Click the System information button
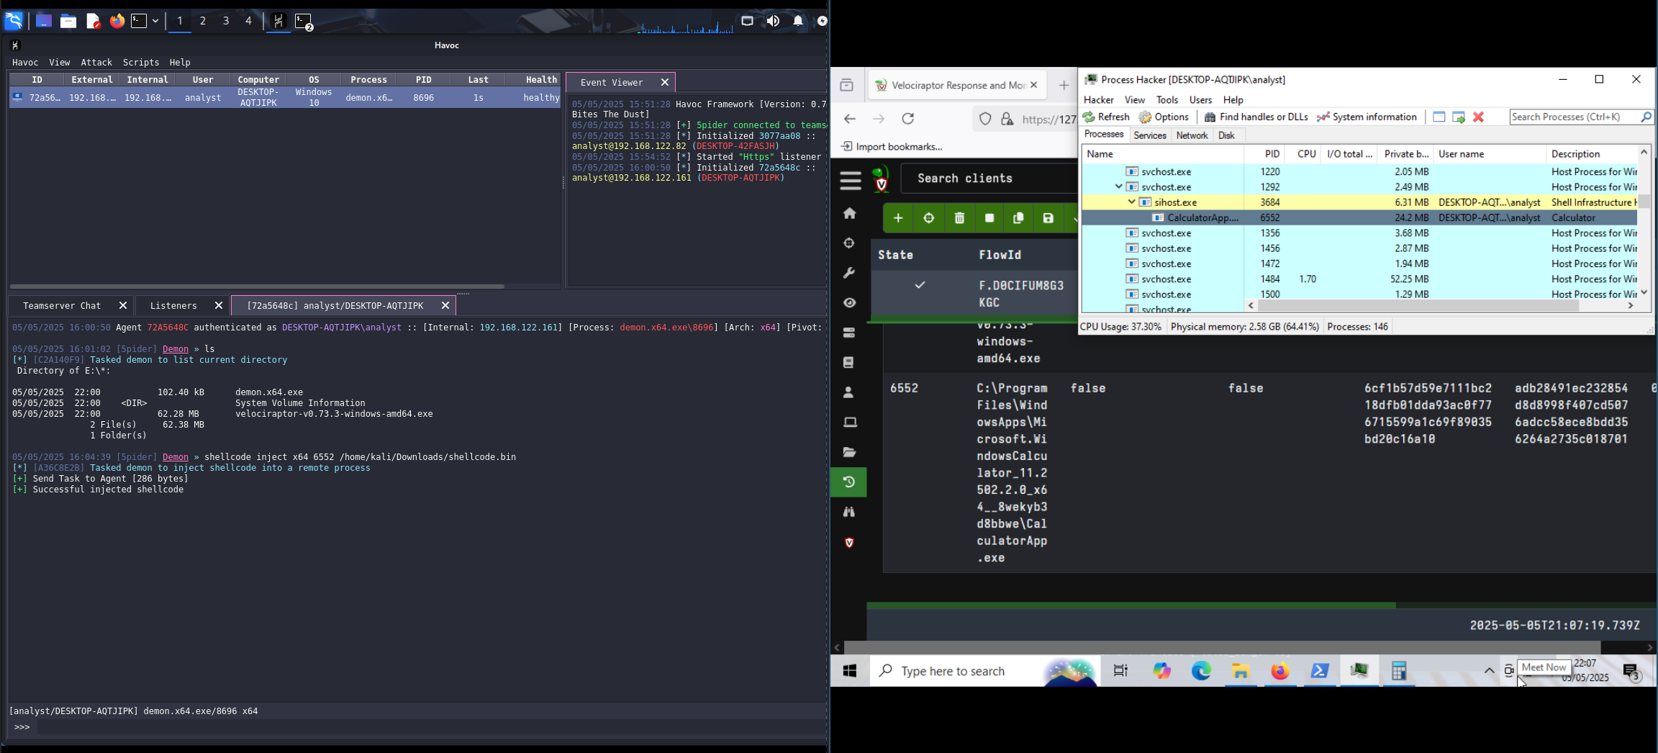This screenshot has width=1658, height=753. point(1367,117)
